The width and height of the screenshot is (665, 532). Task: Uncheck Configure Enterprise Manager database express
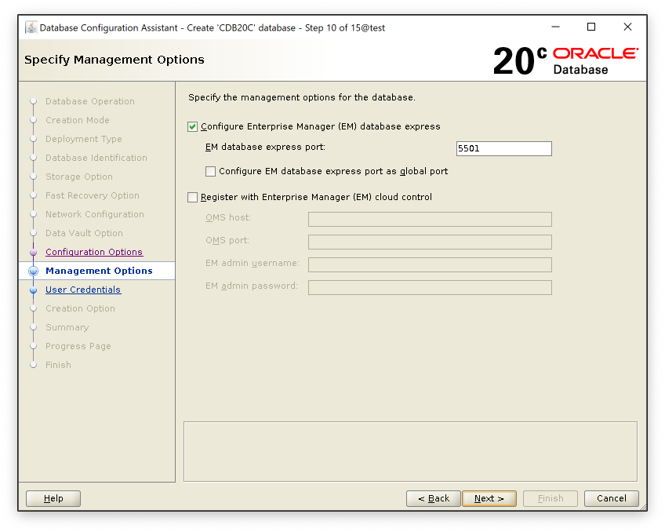193,126
